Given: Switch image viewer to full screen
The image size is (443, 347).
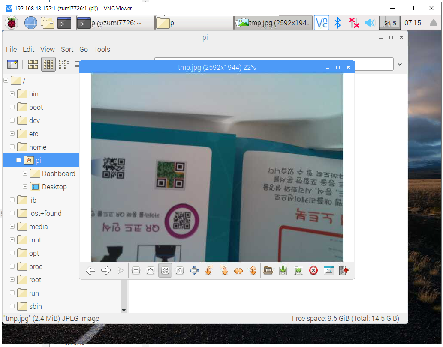Looking at the screenshot, I should (194, 271).
